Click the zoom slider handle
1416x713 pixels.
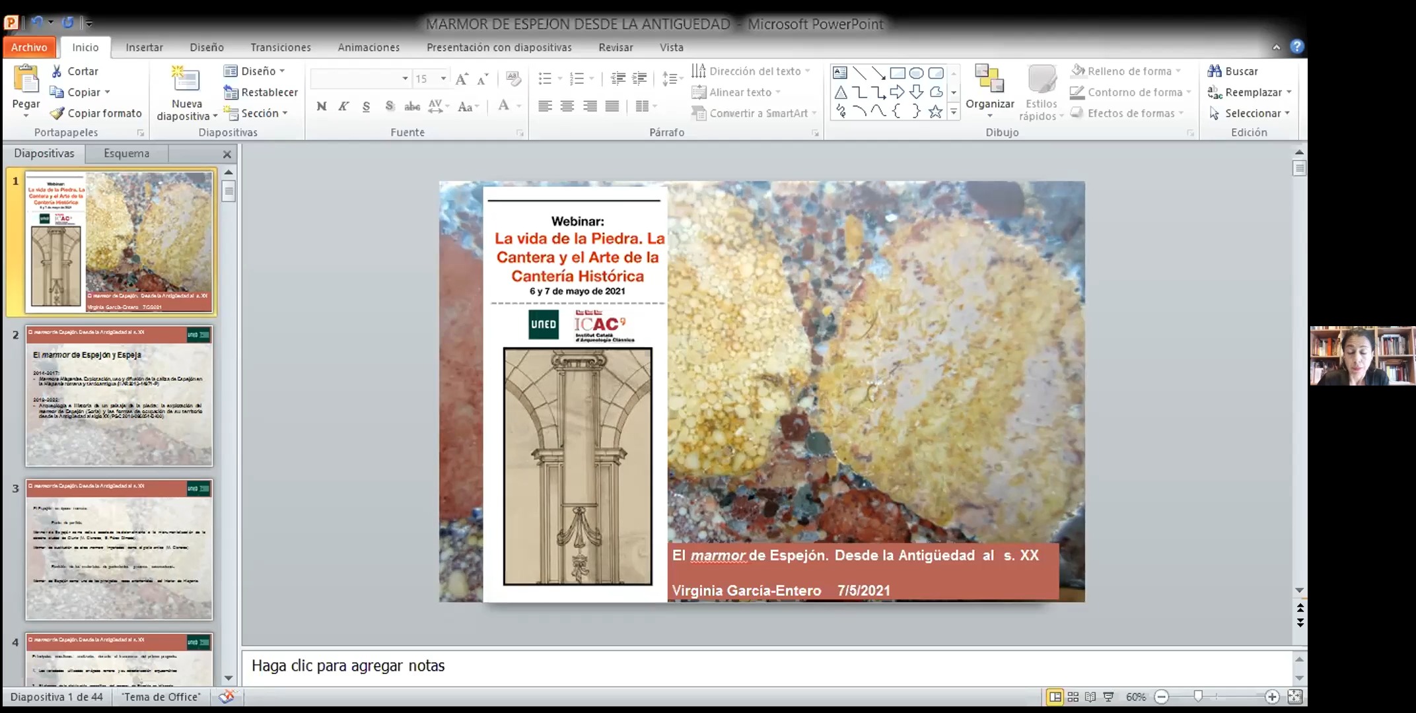(1198, 696)
